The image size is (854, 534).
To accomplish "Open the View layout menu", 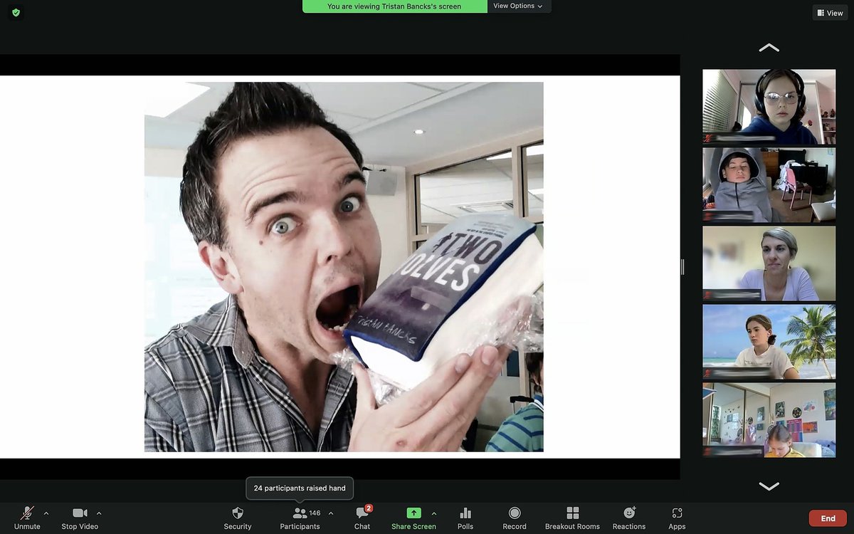I will pyautogui.click(x=830, y=13).
